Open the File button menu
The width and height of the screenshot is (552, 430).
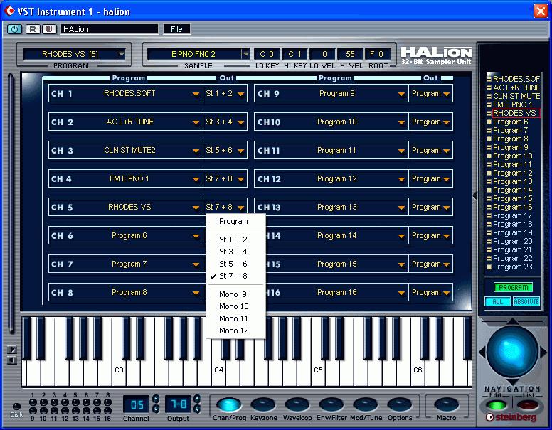tap(176, 29)
